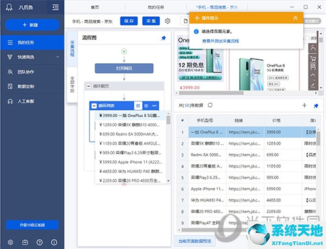Pin the 流程图 panel with the pin icon

pos(164,38)
